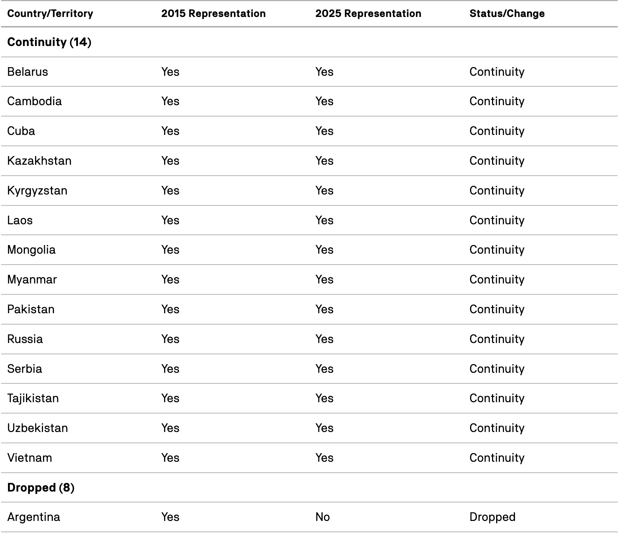Click the 2015 Representation column header
618x533 pixels.
(213, 14)
